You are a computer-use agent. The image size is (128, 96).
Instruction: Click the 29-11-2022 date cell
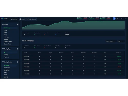tap(27, 70)
